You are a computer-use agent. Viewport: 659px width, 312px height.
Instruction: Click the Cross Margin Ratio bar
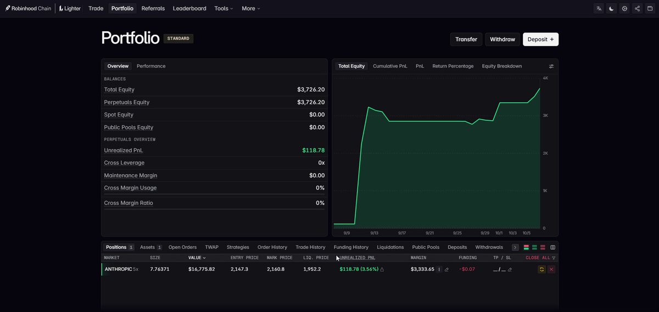214,209
